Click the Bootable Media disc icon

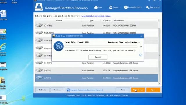[126, 7]
